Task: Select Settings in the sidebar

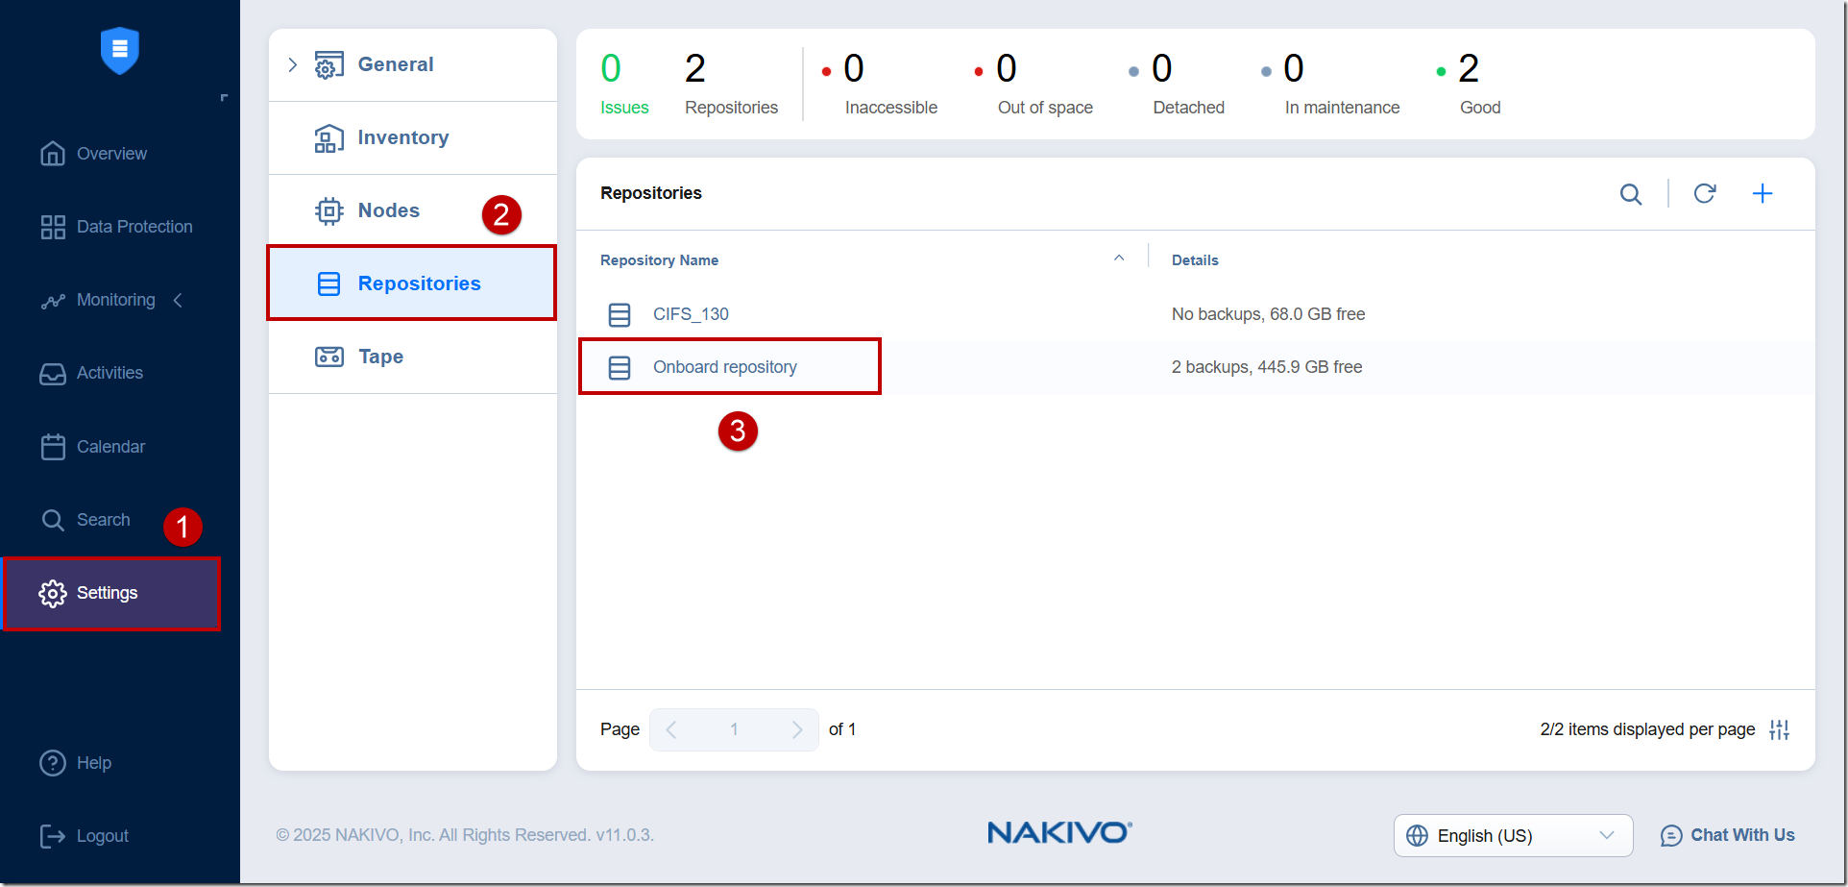Action: (x=112, y=593)
